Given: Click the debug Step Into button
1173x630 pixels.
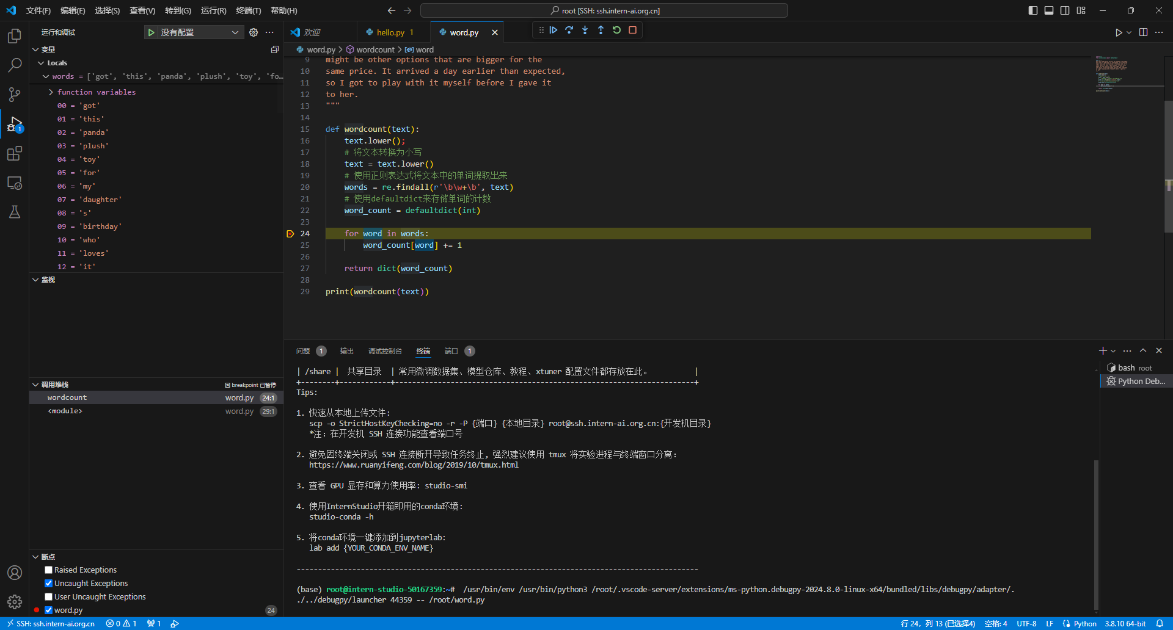Looking at the screenshot, I should click(x=585, y=30).
